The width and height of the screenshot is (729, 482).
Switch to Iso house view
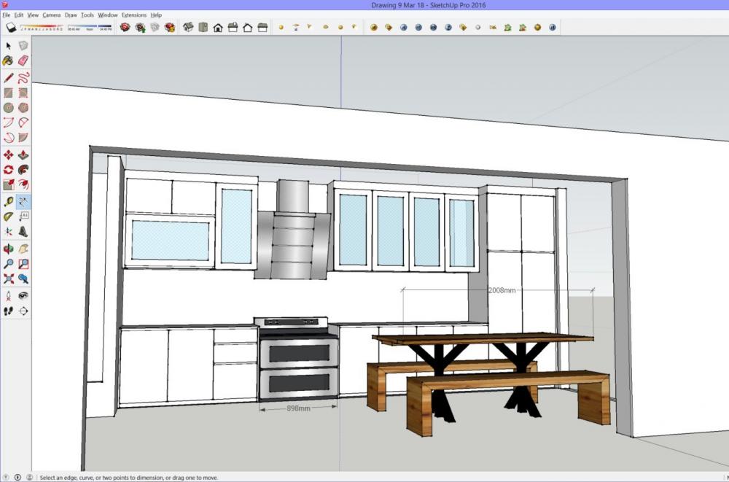click(188, 28)
